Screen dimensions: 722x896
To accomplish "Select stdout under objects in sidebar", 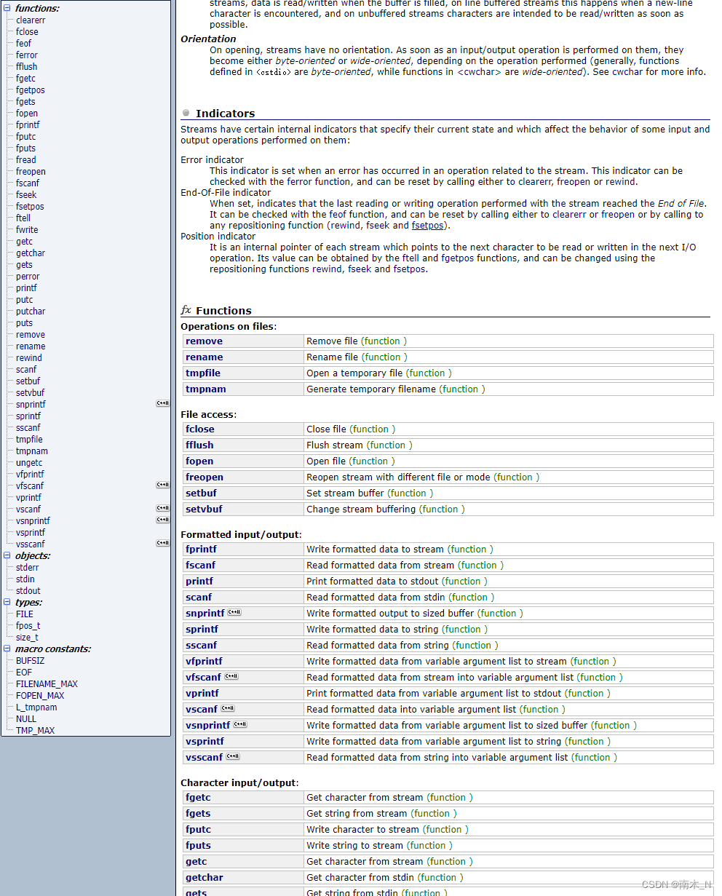I will tap(28, 591).
